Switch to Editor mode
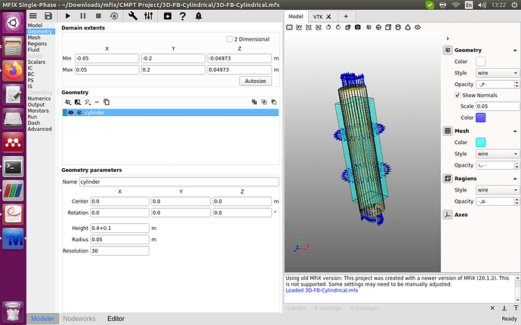 116,319
